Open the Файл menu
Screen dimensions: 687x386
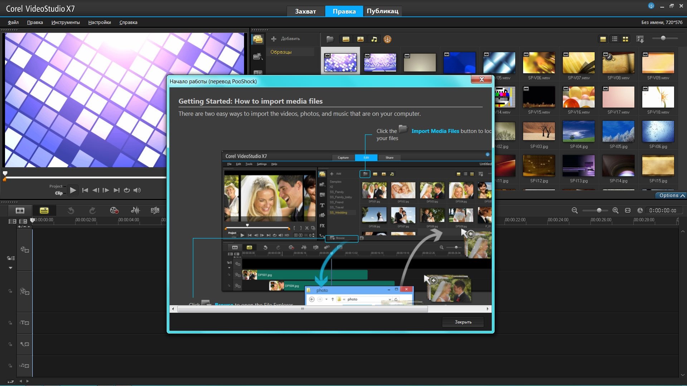[x=13, y=22]
